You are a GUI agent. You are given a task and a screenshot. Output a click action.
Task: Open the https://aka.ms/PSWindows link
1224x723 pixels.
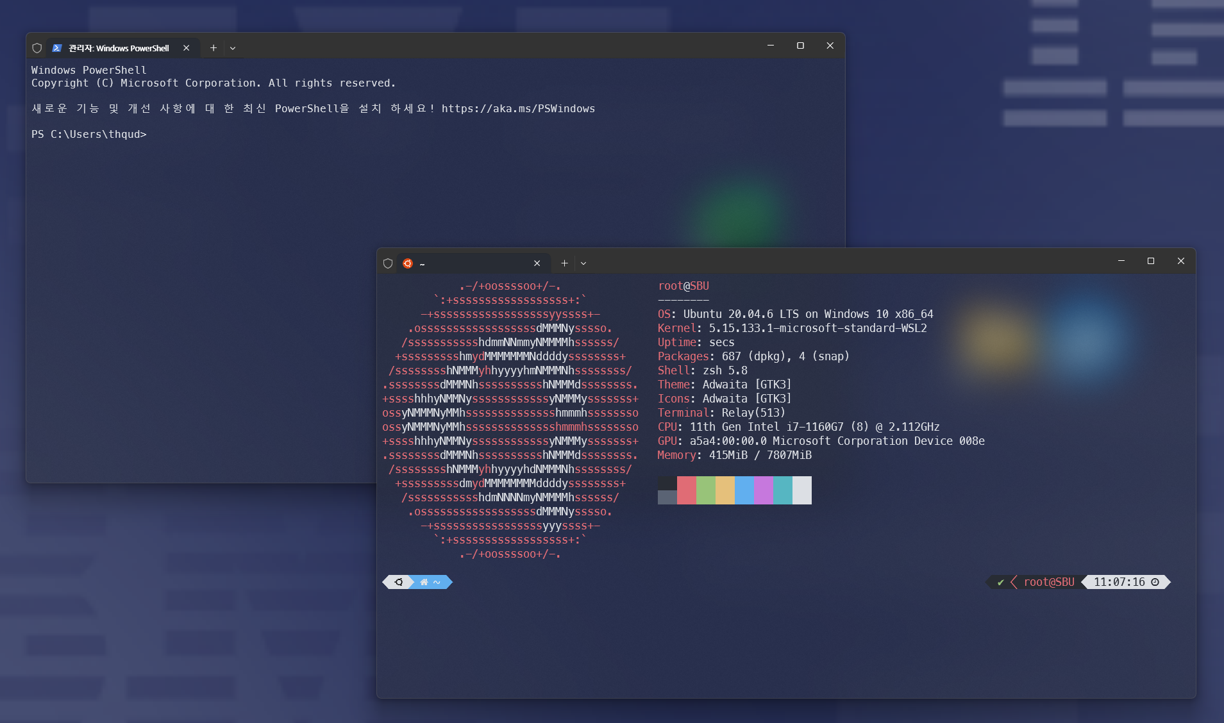518,109
